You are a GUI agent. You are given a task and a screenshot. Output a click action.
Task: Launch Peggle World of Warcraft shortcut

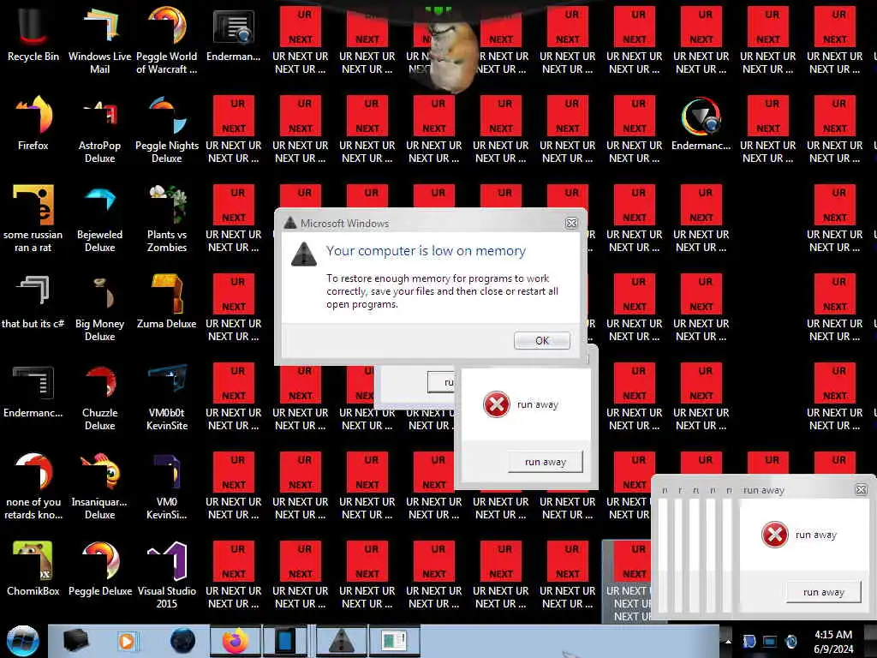pyautogui.click(x=167, y=40)
